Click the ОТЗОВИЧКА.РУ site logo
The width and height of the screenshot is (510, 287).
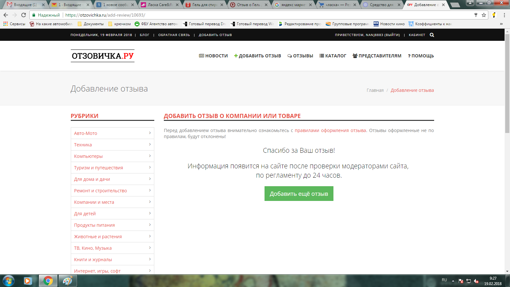point(103,56)
